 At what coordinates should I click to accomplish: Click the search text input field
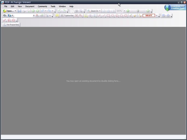(x=23, y=16)
